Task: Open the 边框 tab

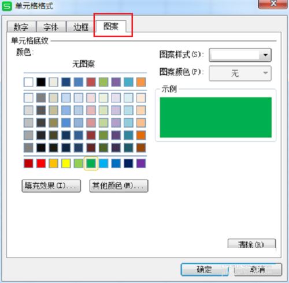Action: [x=81, y=27]
